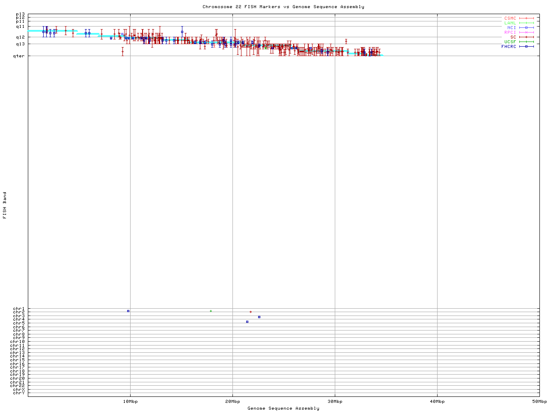Click the UCSF legend marker symbol
This screenshot has width=548, height=411.
(526, 42)
